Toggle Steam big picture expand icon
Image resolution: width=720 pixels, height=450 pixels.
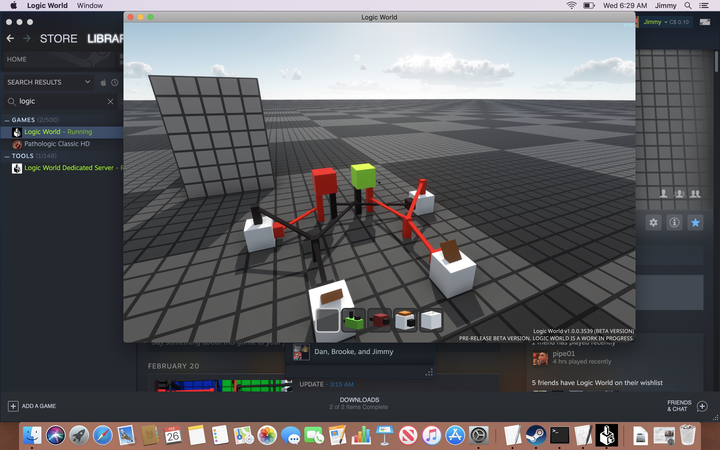pyautogui.click(x=705, y=22)
